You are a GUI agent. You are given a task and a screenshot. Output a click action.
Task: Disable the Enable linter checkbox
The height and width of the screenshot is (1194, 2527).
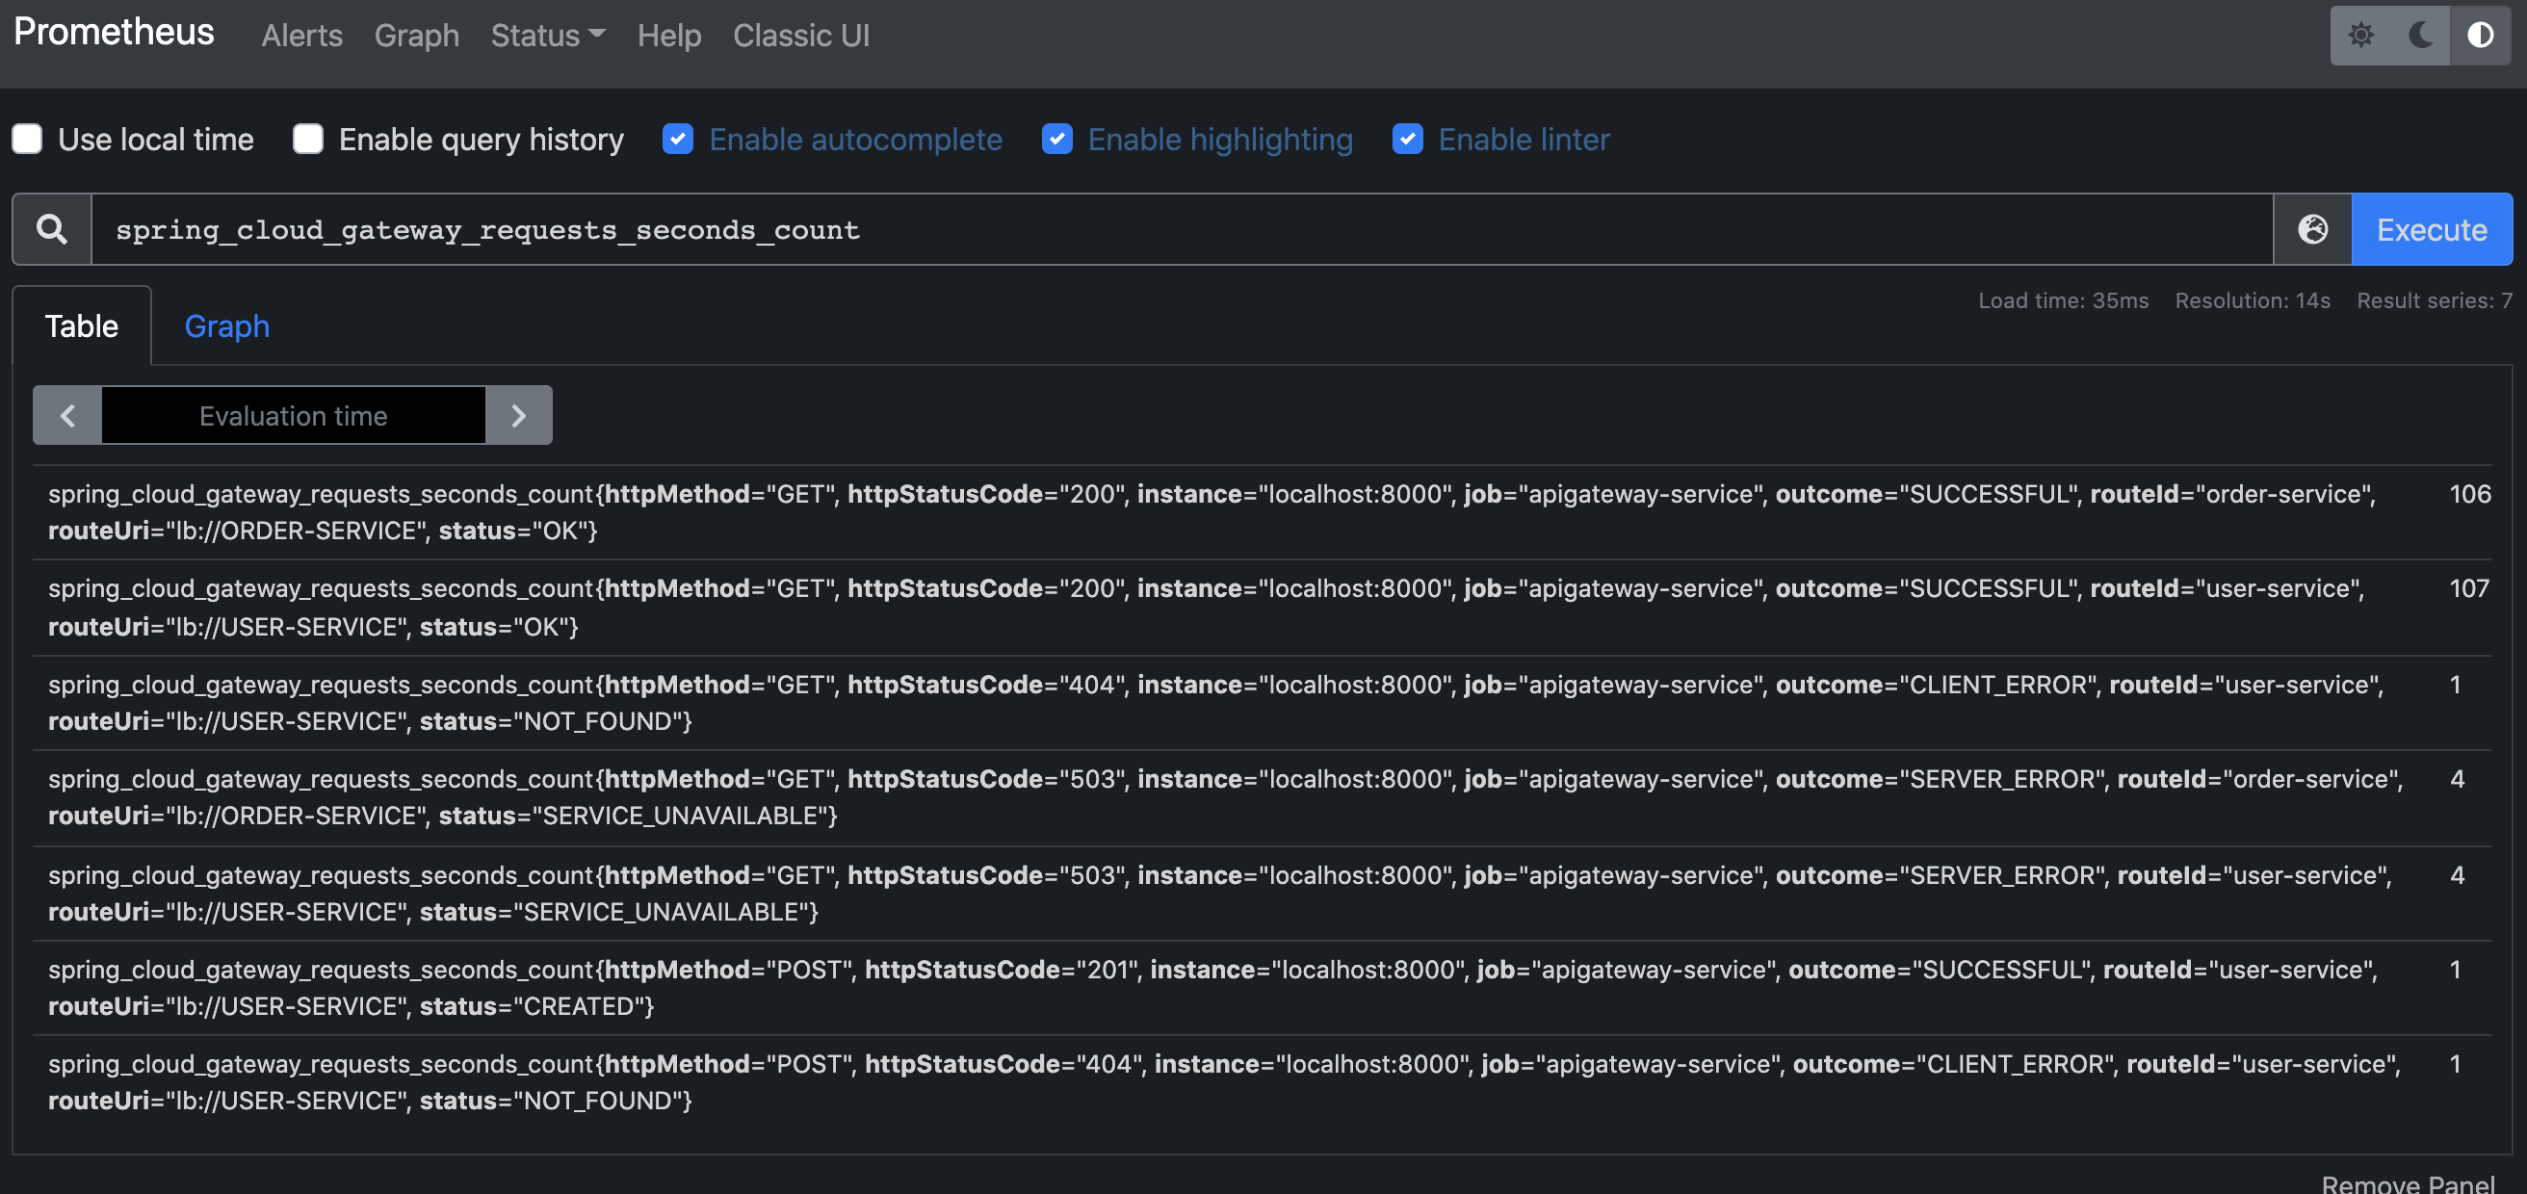pyautogui.click(x=1408, y=140)
